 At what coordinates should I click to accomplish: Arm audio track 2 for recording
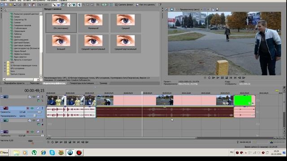click(x=28, y=108)
